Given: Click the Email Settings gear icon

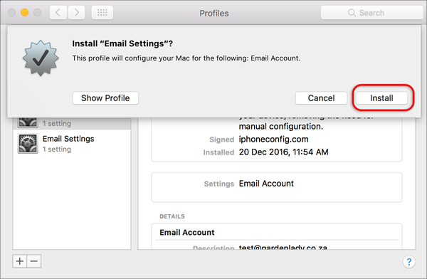Looking at the screenshot, I should pos(28,144).
